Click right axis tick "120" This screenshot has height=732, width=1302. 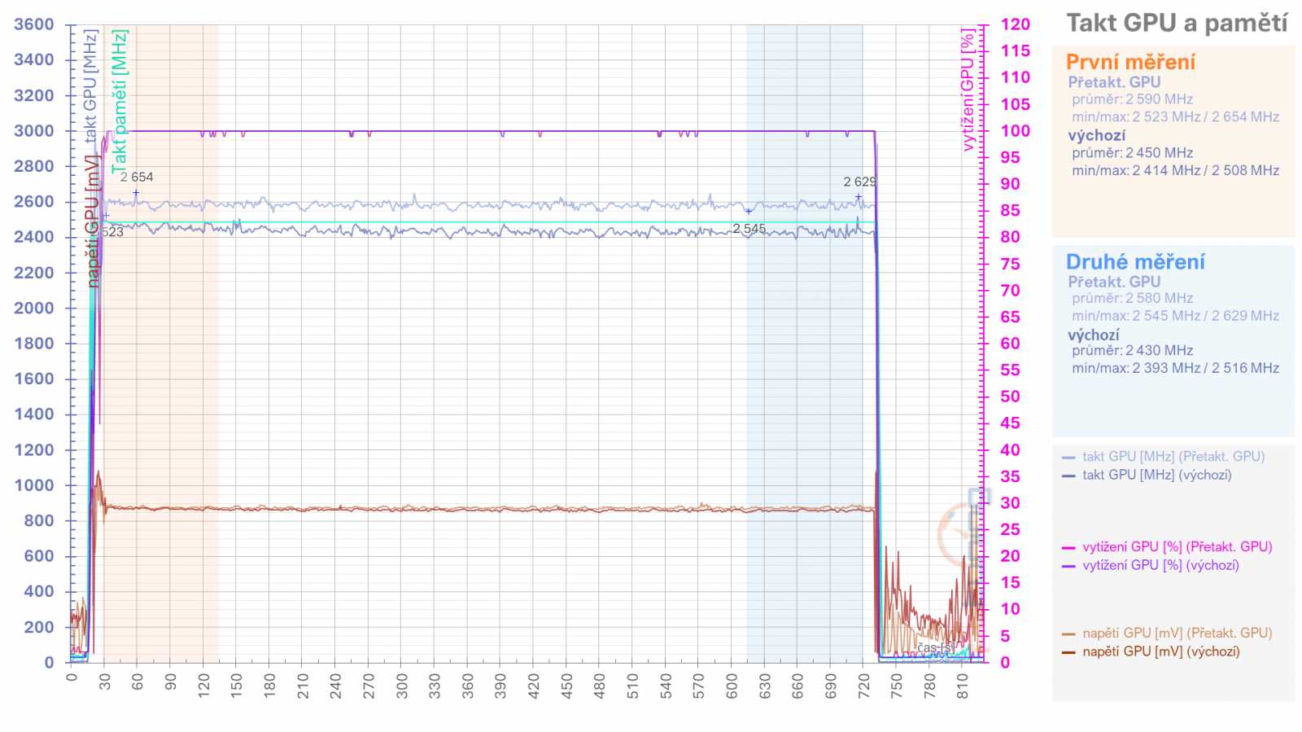(1015, 24)
